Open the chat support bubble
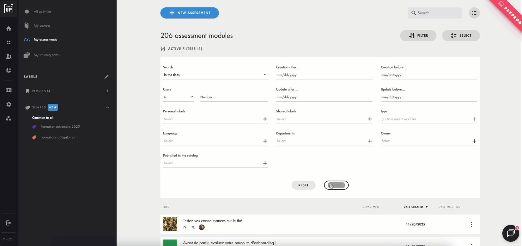Image resolution: width=522 pixels, height=246 pixels. coord(511,233)
